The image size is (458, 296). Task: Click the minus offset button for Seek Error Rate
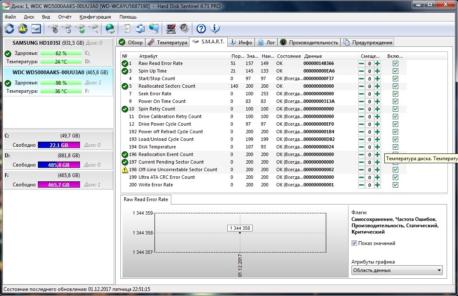(x=362, y=94)
